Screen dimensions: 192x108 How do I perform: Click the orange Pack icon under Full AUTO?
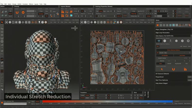[185, 69]
